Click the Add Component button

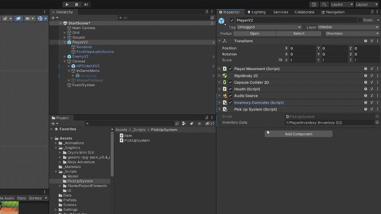[x=298, y=134]
